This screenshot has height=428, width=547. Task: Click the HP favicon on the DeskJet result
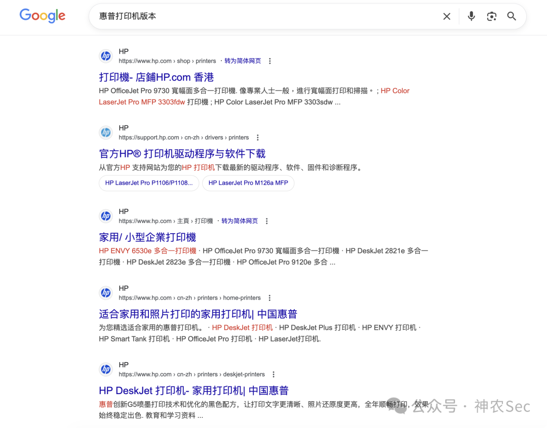click(106, 369)
